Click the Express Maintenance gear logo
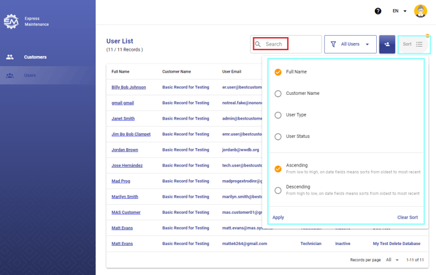This screenshot has width=436, height=275. (x=11, y=21)
